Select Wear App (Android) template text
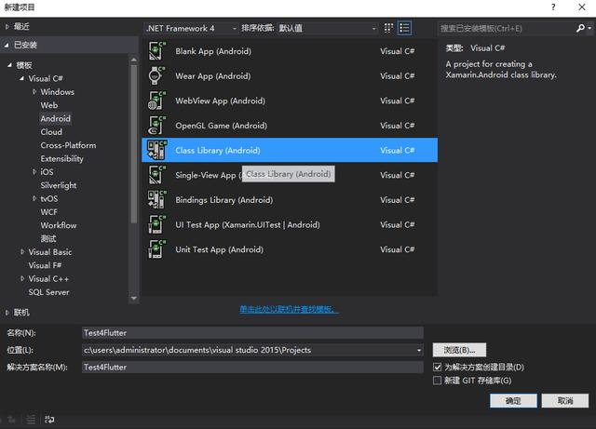596x429 pixels. click(x=213, y=76)
